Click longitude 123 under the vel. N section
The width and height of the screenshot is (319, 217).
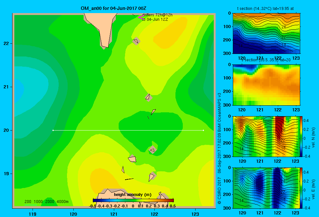coord(295,161)
